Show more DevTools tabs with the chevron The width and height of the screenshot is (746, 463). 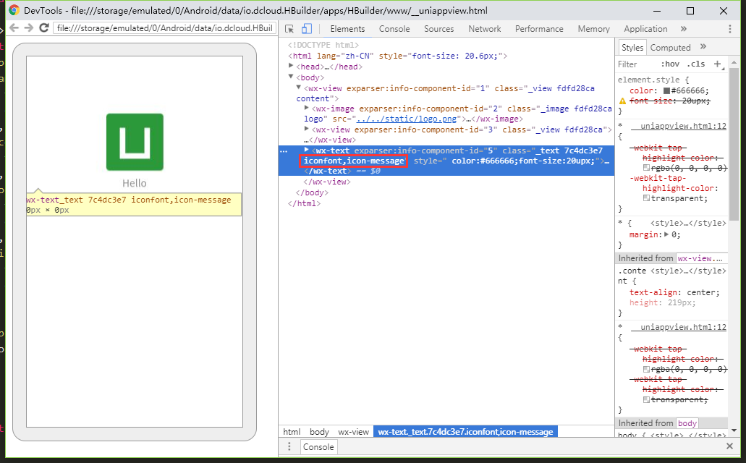(684, 29)
